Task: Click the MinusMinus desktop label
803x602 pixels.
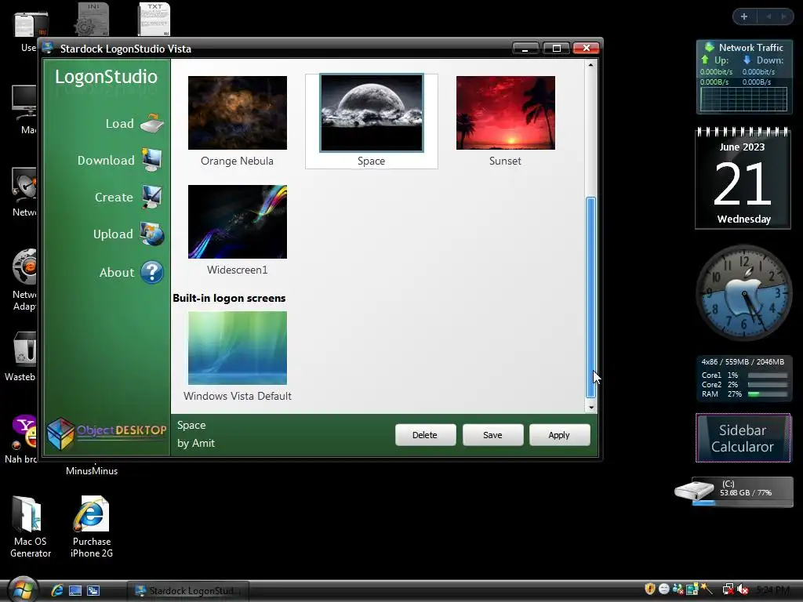Action: (x=92, y=471)
